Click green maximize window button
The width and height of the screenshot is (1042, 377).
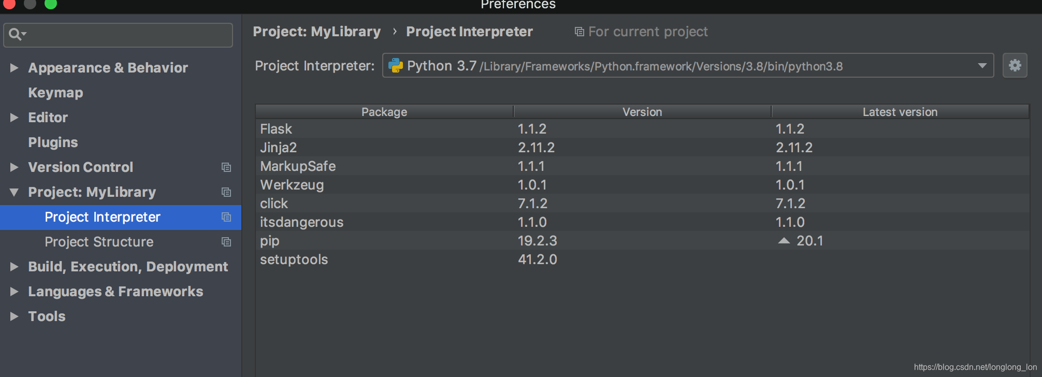click(51, 4)
